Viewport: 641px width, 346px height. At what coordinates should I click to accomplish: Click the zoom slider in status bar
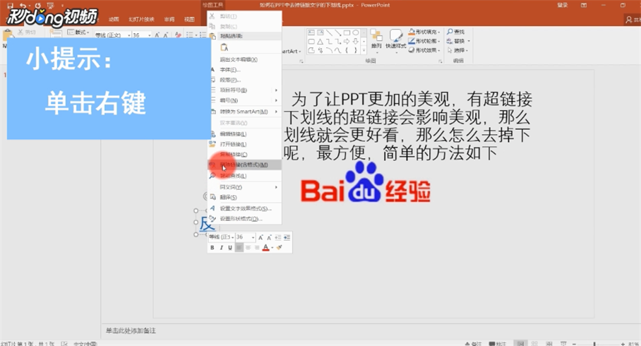(x=597, y=344)
